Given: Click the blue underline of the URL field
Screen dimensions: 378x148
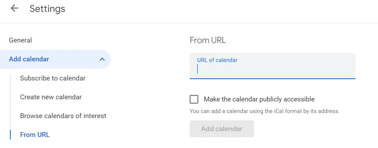Looking at the screenshot, I should (x=272, y=78).
